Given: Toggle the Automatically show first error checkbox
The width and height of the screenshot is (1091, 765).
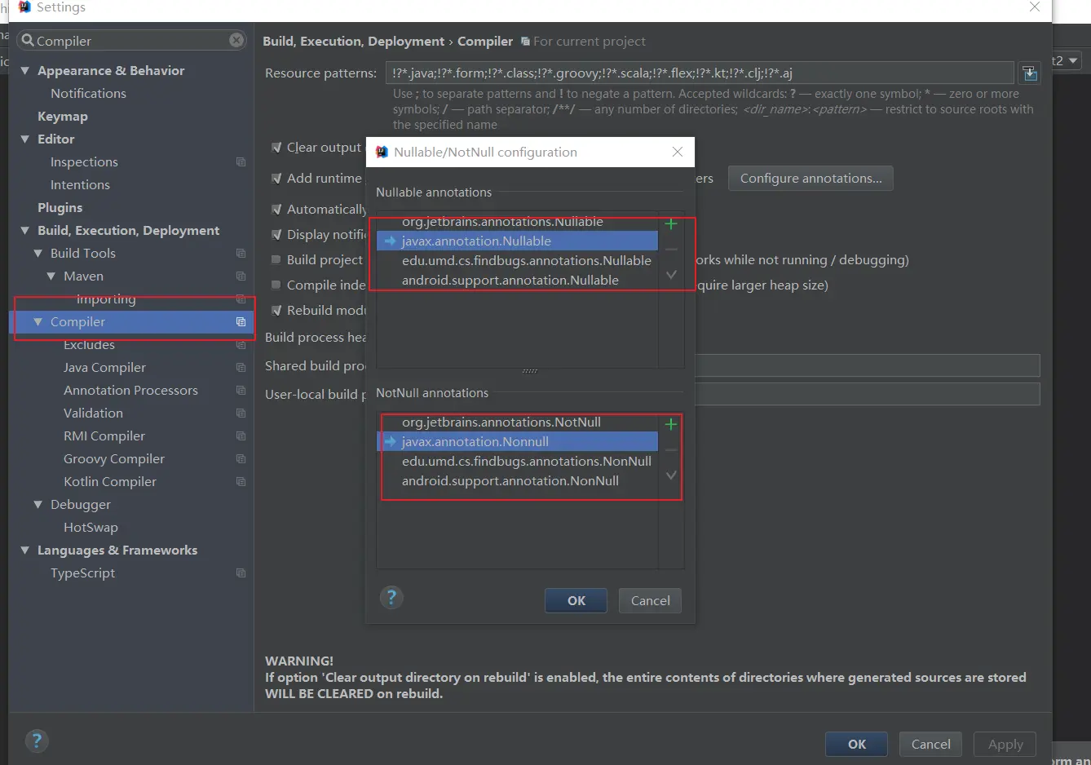Looking at the screenshot, I should pos(276,210).
